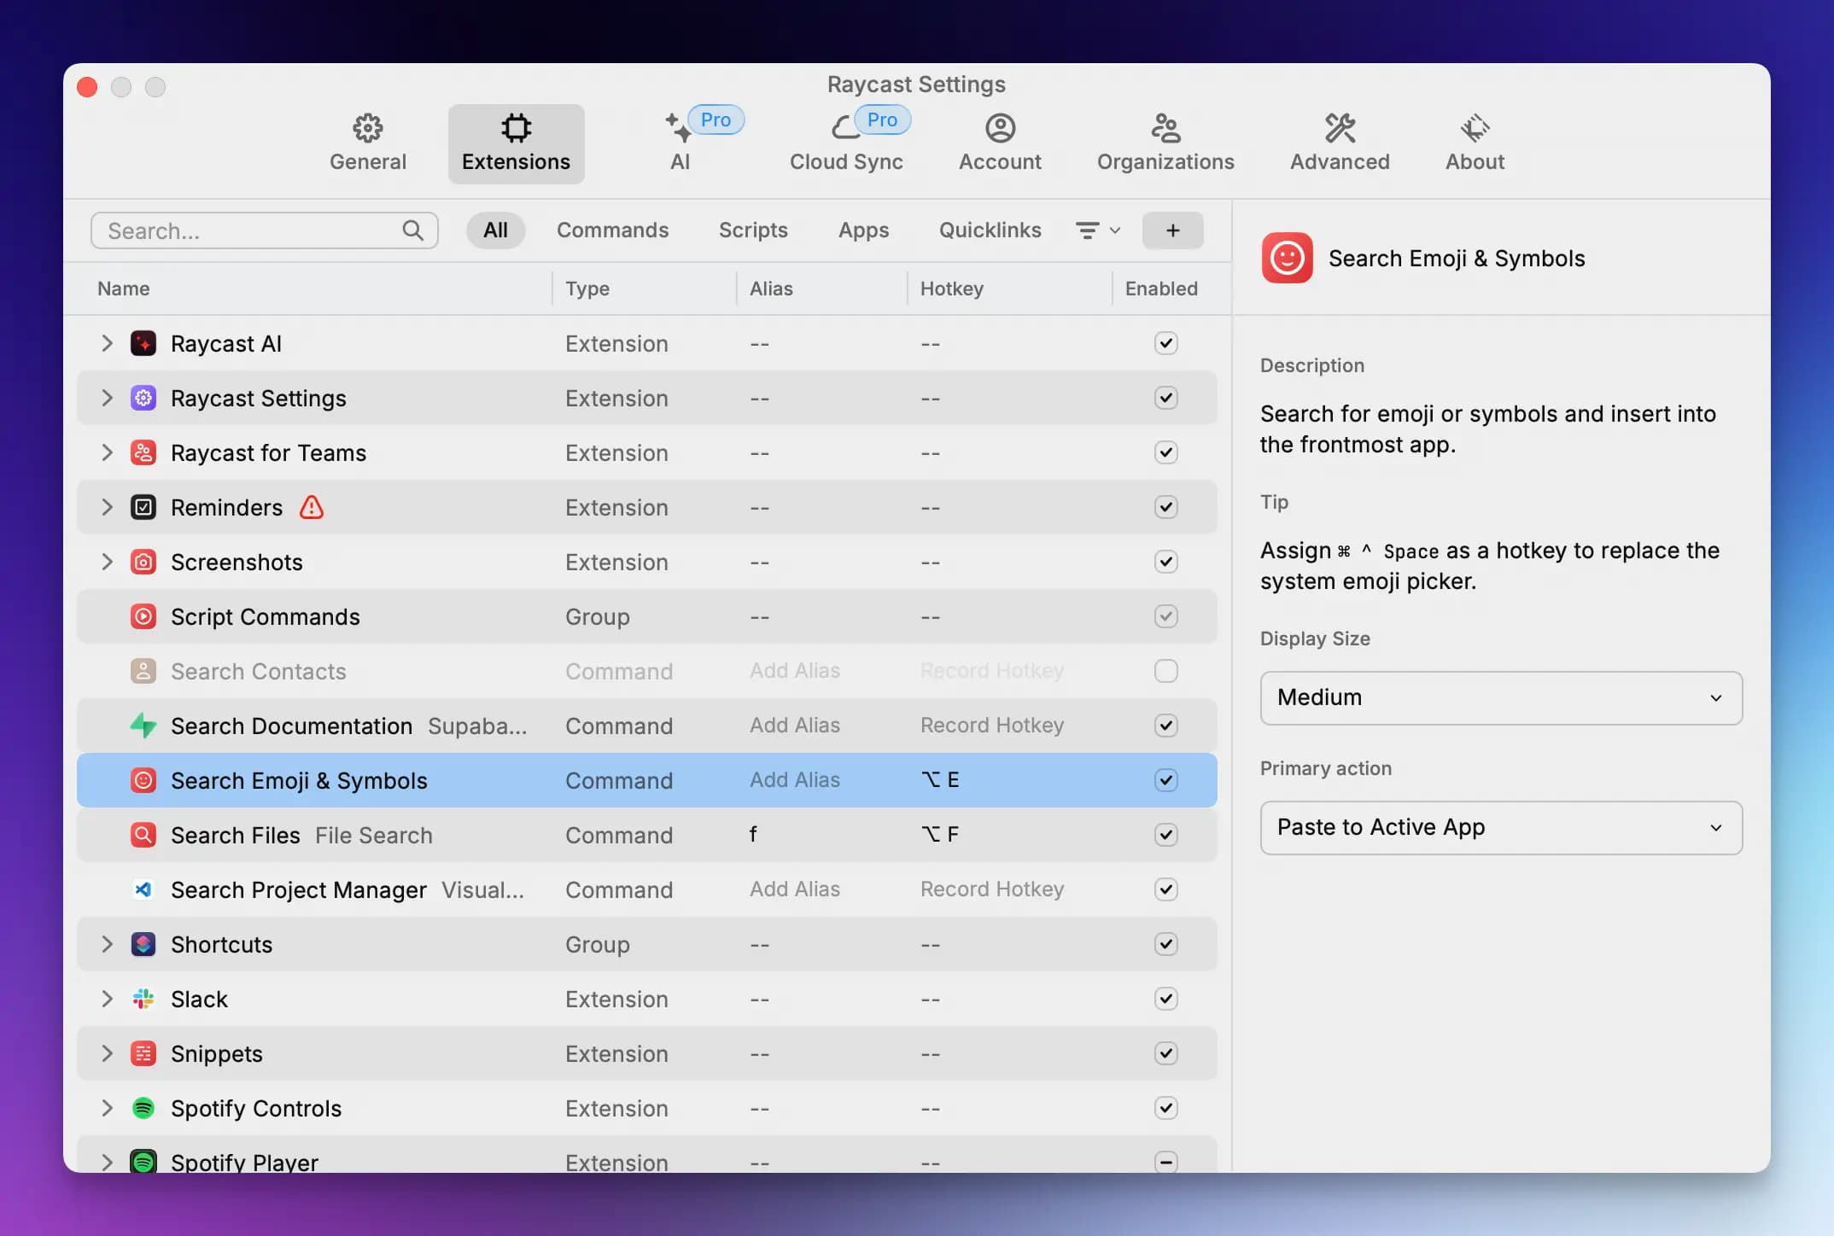This screenshot has height=1236, width=1834.
Task: Toggle the Raycast Settings enabled checkbox
Action: 1165,398
